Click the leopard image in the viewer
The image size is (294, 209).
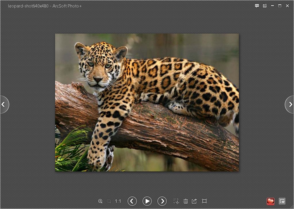(147, 102)
